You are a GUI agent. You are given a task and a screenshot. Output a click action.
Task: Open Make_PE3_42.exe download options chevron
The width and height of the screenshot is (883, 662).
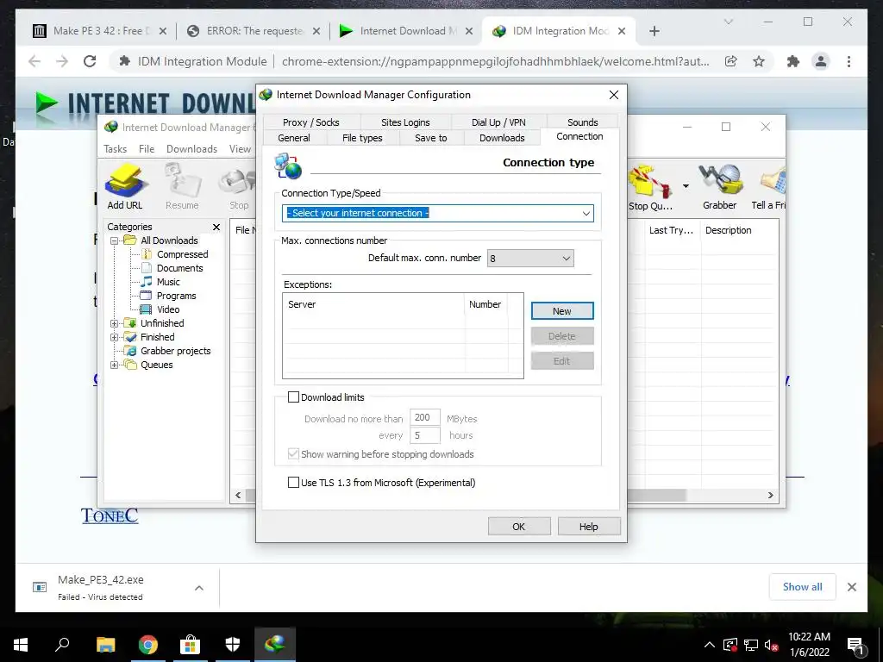pos(199,588)
